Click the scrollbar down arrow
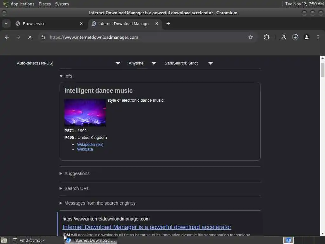The width and height of the screenshot is (325, 244). tap(322, 234)
